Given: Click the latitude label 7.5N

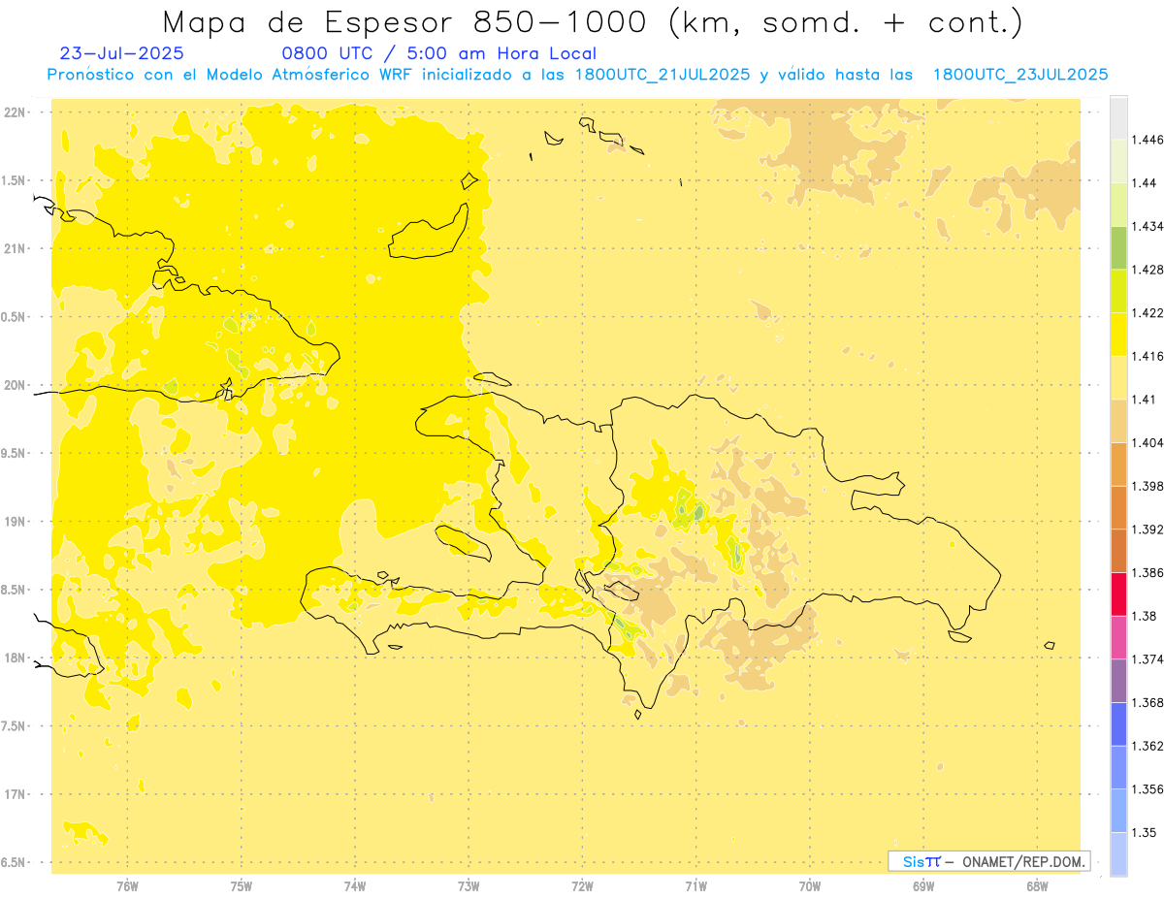Looking at the screenshot, I should tap(14, 725).
